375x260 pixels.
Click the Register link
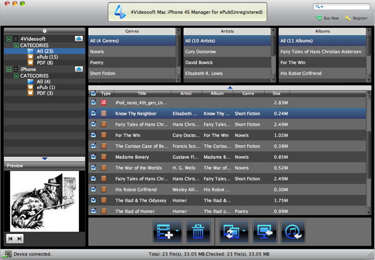pos(360,18)
